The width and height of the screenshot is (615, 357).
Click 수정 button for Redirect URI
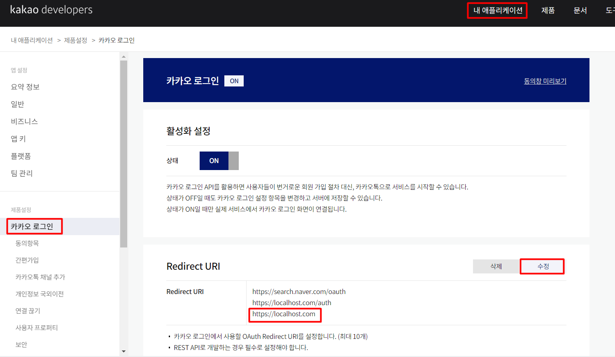point(543,266)
